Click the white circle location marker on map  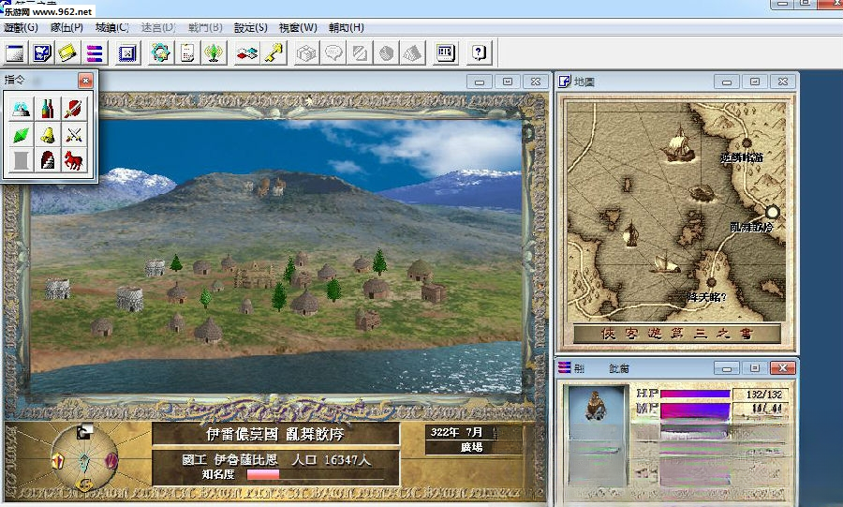pyautogui.click(x=773, y=213)
